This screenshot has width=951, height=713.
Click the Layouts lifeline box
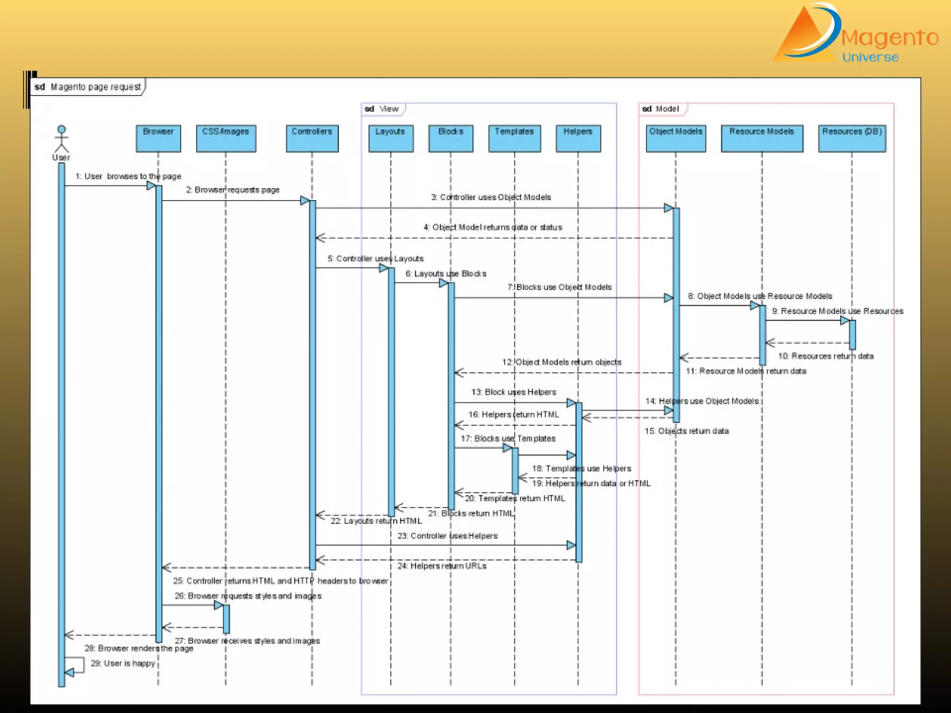[391, 138]
